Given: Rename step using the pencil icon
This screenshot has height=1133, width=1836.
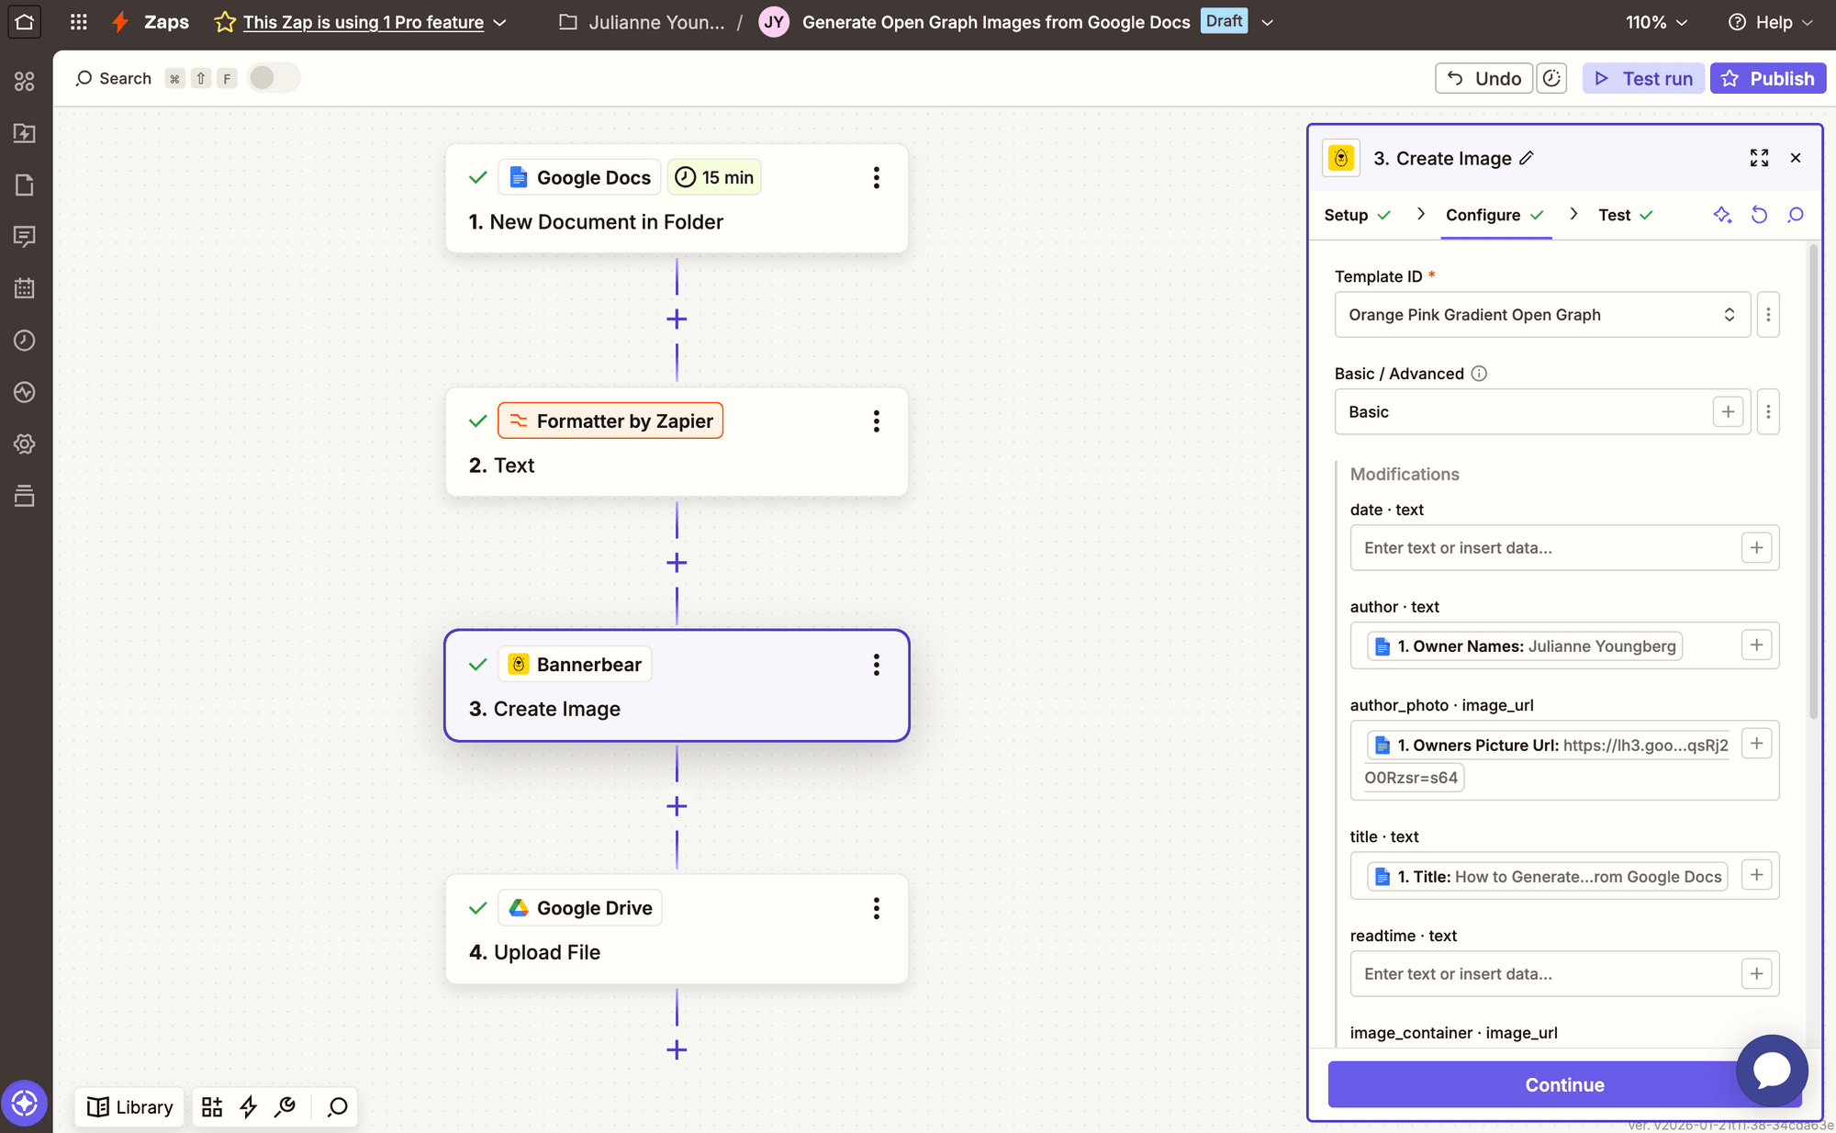Looking at the screenshot, I should coord(1527,158).
